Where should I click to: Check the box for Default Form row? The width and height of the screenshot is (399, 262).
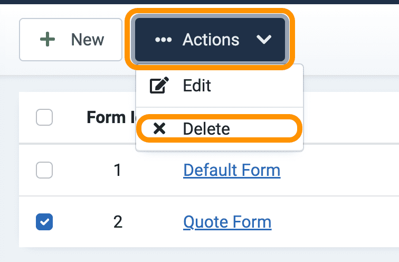point(44,170)
